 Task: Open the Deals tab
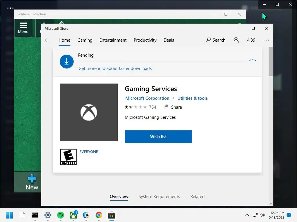click(169, 40)
